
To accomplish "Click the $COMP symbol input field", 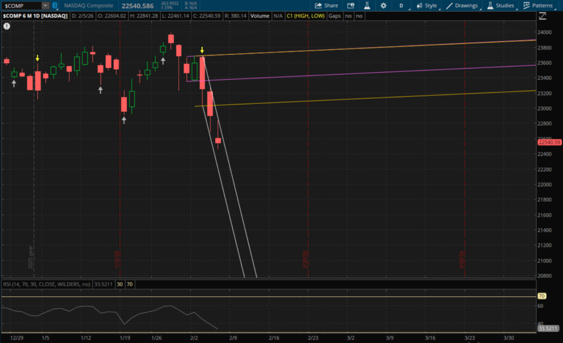I will (x=21, y=5).
